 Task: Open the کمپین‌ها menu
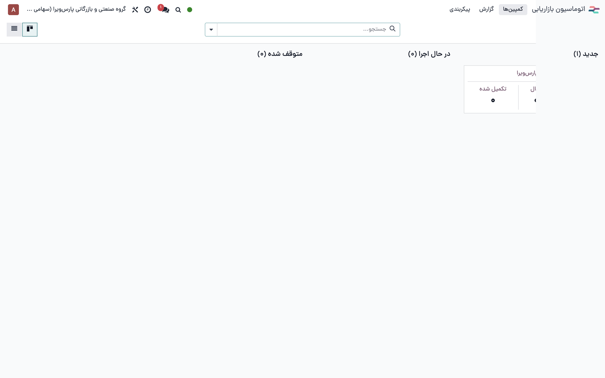click(513, 9)
